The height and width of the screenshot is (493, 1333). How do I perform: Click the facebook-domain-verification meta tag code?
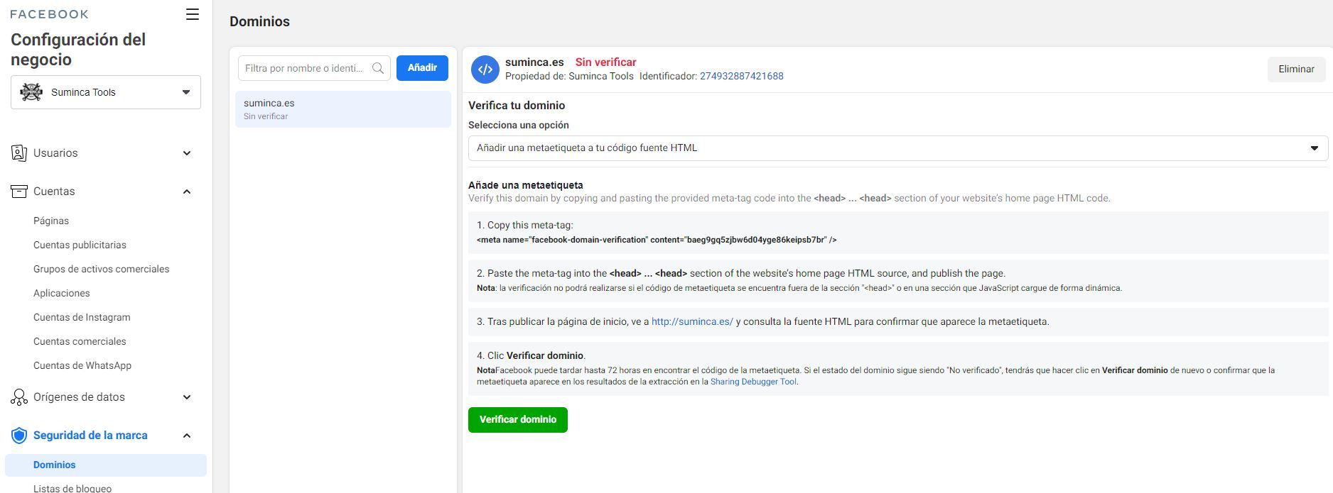coord(657,240)
